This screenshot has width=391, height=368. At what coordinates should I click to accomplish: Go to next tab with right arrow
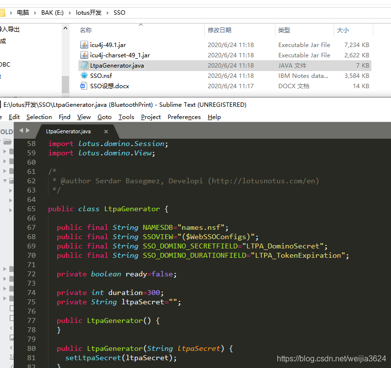[27, 130]
